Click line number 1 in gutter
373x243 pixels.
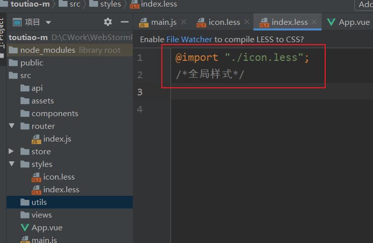[140, 58]
